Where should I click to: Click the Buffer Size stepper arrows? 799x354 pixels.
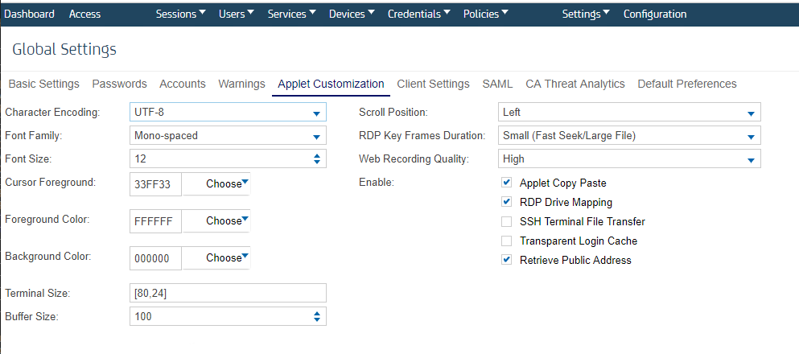(x=316, y=317)
